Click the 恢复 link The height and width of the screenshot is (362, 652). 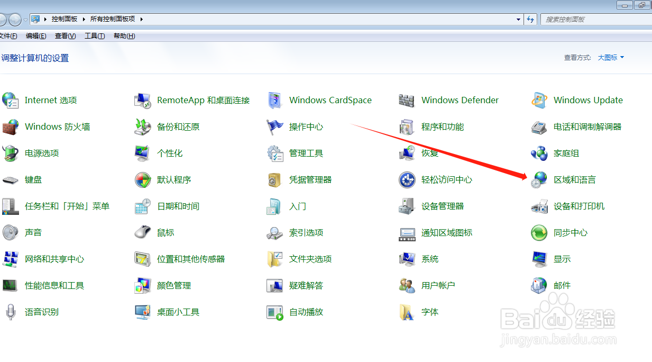tap(430, 153)
